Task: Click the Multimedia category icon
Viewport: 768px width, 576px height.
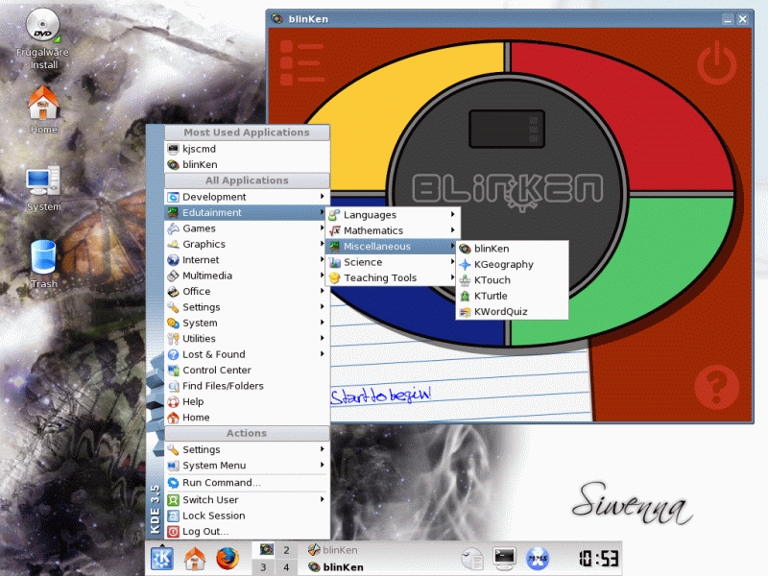Action: (x=173, y=276)
